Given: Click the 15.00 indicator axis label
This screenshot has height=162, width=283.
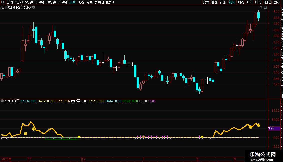Looking at the screenshot, I should point(275,111).
